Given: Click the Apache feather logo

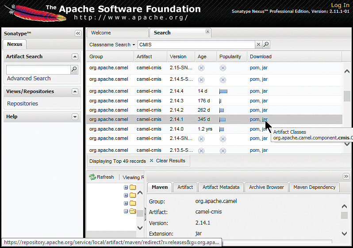Looking at the screenshot, I should pyautogui.click(x=33, y=13).
